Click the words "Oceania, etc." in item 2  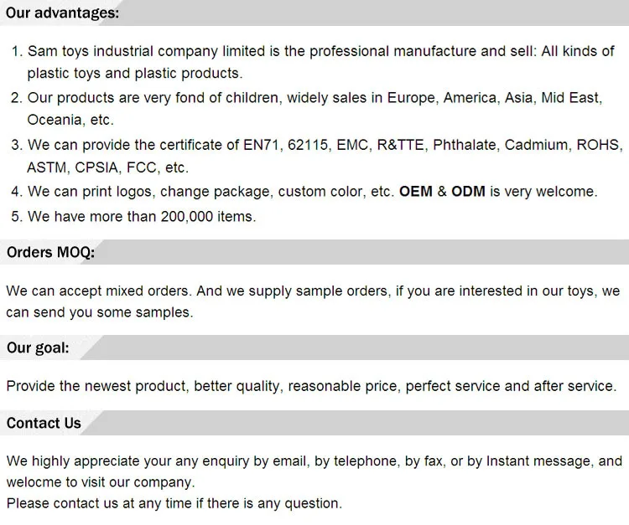pos(70,120)
